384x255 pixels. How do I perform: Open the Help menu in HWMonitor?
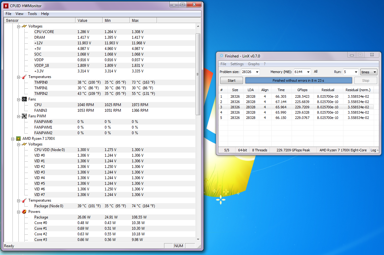click(x=45, y=14)
